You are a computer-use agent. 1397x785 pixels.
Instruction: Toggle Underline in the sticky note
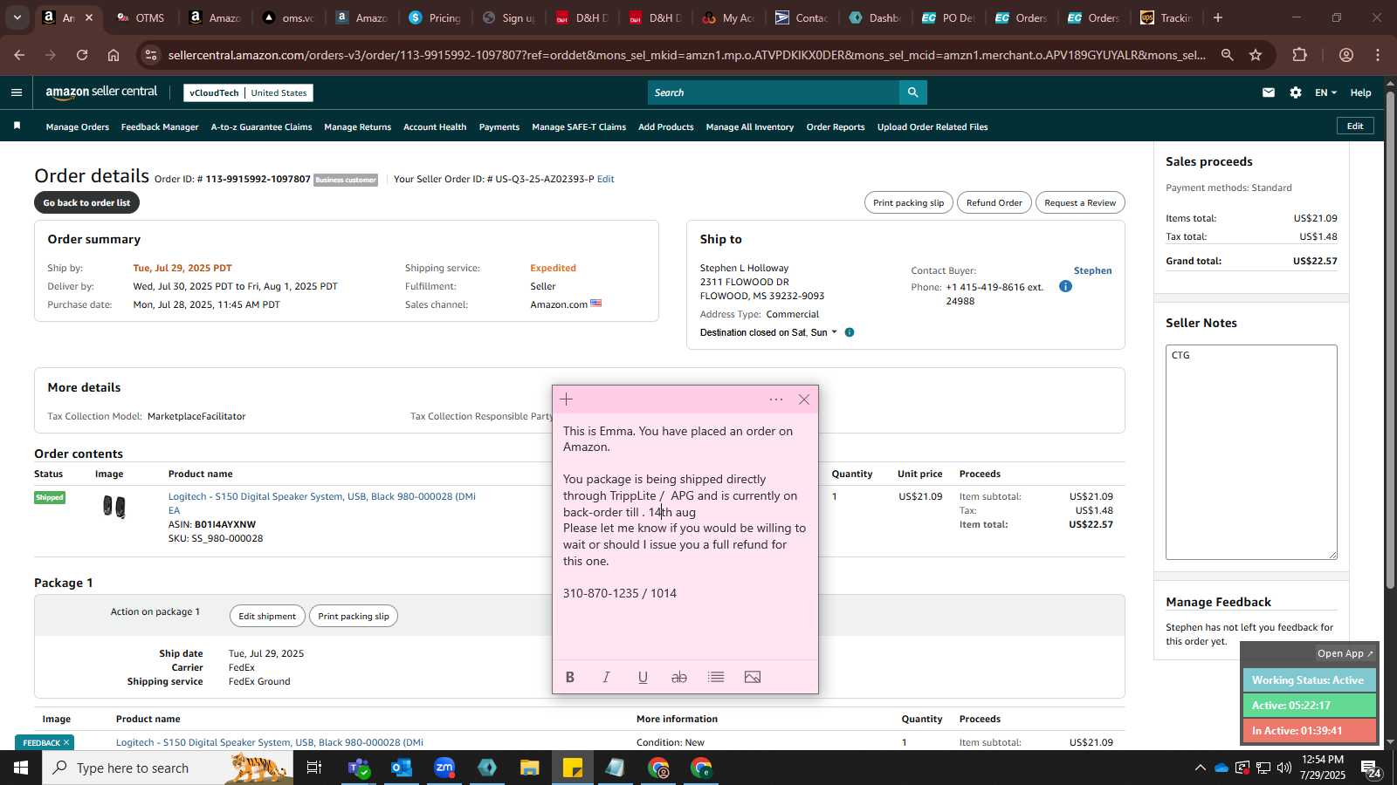click(643, 677)
